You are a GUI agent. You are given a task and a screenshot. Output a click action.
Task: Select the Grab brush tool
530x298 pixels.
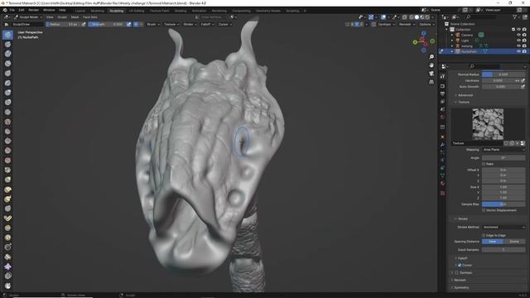[7, 180]
